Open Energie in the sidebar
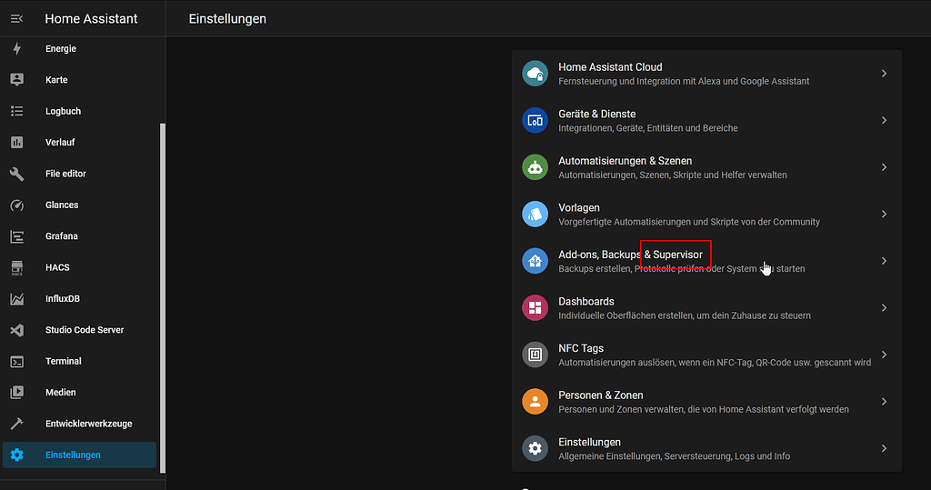This screenshot has height=490, width=931. 79,49
